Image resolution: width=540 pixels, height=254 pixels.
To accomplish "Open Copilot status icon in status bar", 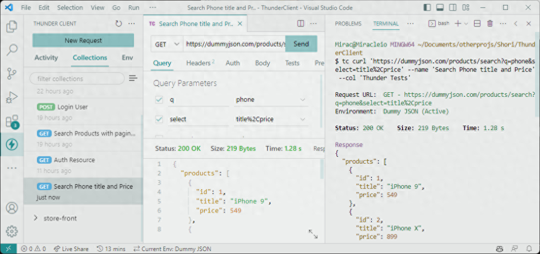I will point(499,249).
